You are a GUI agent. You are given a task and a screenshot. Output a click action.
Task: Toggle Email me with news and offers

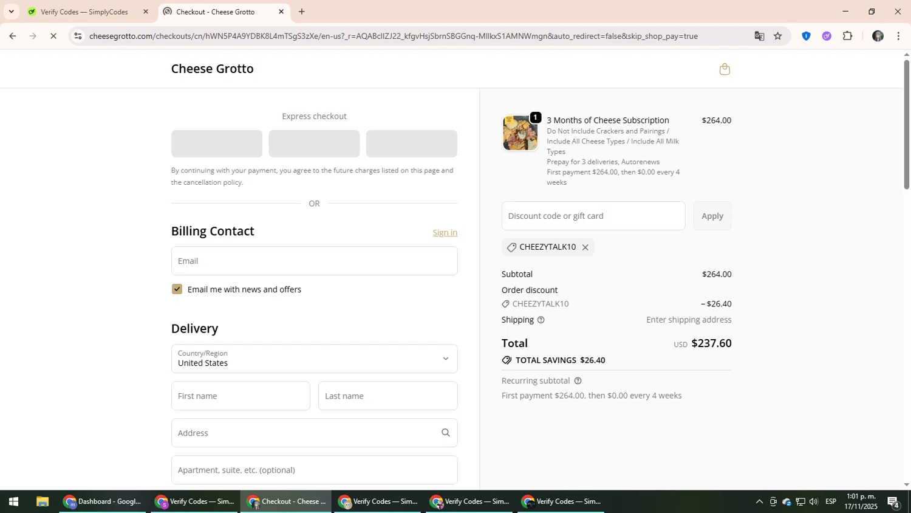(x=177, y=289)
